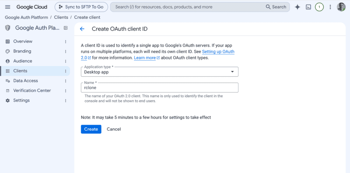Open more options next to Settings

click(x=66, y=101)
